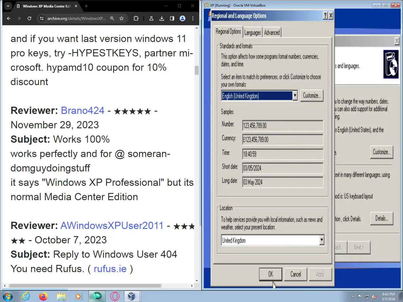Click the muted volume tray icon
403x302 pixels.
(x=374, y=297)
